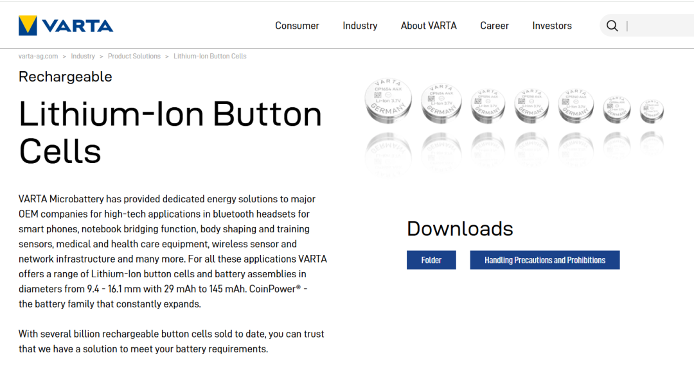Open the Product Solutions breadcrumb link
694x371 pixels.
click(134, 56)
